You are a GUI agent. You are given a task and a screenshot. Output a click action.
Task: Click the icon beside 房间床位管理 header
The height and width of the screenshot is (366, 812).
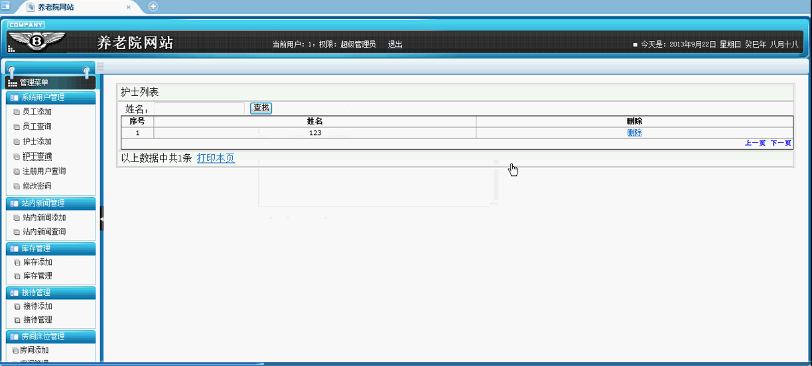click(14, 336)
